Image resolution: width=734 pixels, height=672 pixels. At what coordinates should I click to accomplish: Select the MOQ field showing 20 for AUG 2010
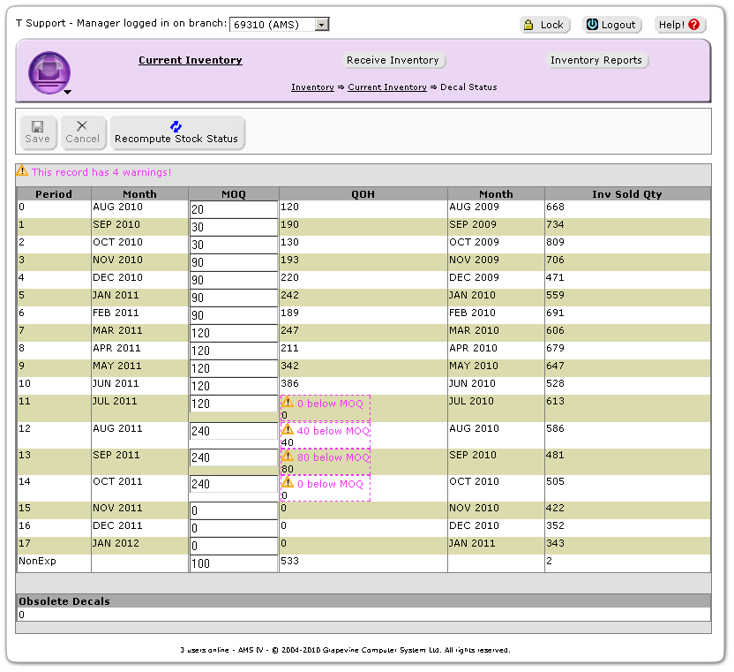tap(233, 208)
